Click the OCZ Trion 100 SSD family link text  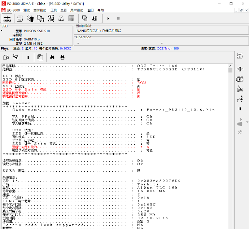coord(168,48)
